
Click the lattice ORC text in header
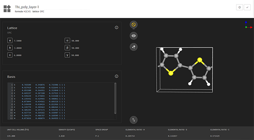(38, 12)
